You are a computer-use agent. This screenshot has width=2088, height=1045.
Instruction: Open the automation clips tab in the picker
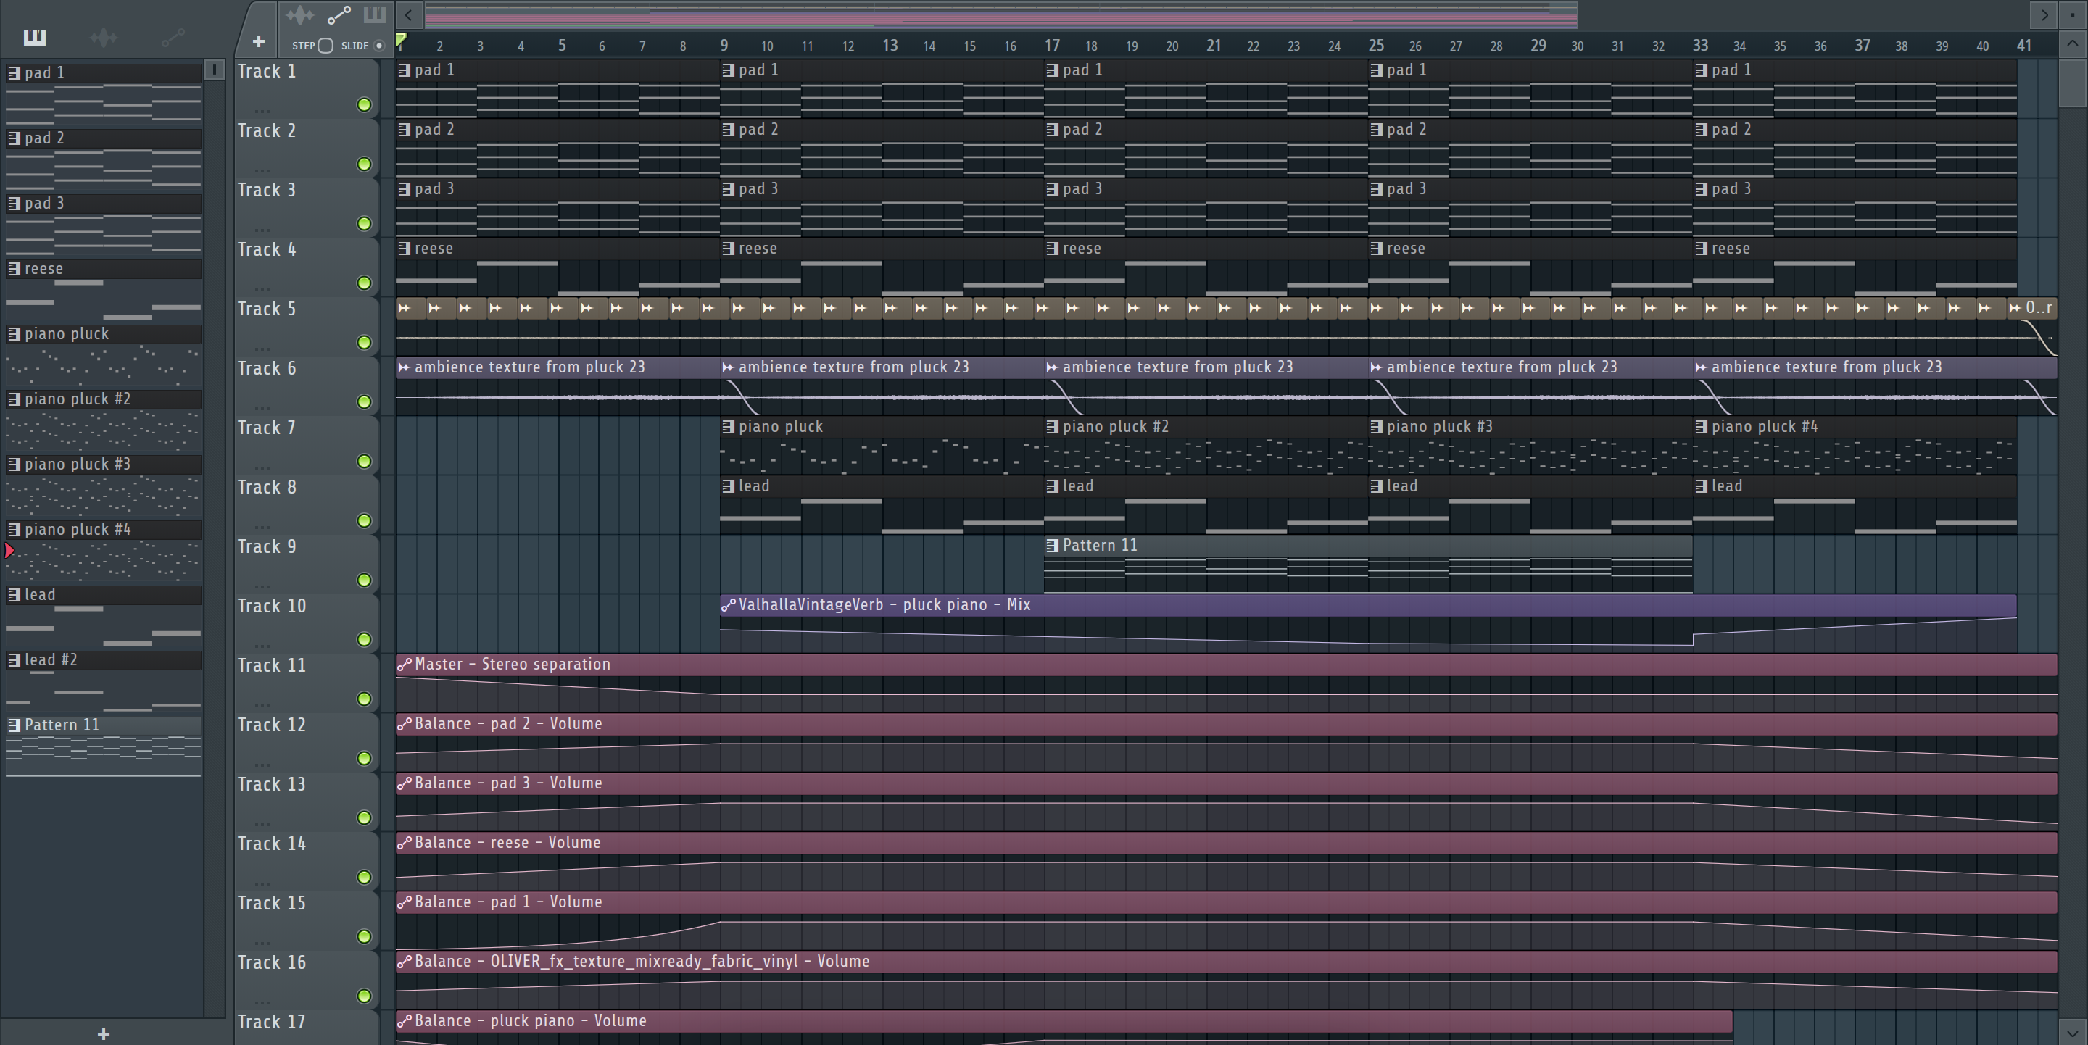pos(173,37)
